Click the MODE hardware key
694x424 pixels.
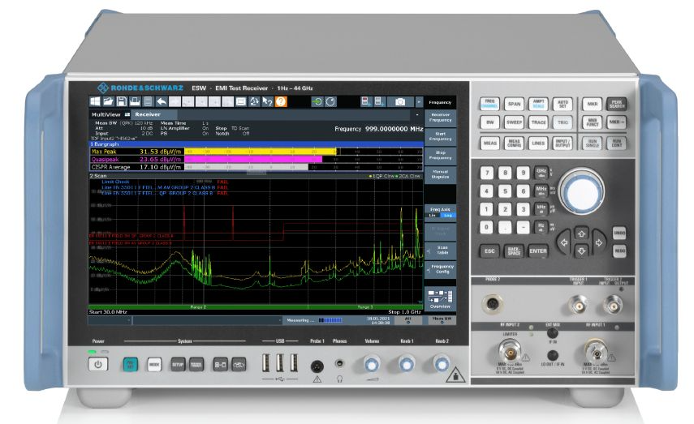point(154,365)
